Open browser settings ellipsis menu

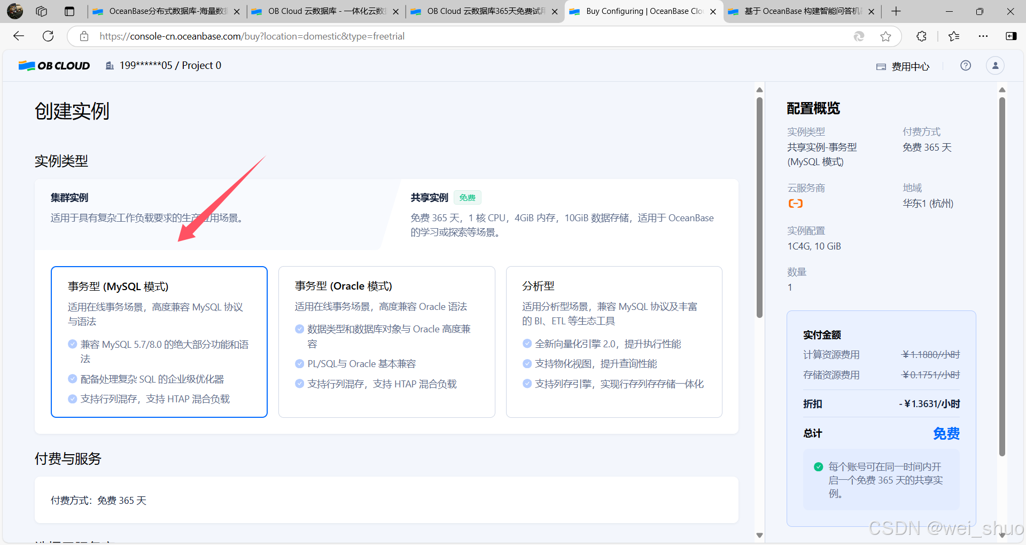pos(983,36)
